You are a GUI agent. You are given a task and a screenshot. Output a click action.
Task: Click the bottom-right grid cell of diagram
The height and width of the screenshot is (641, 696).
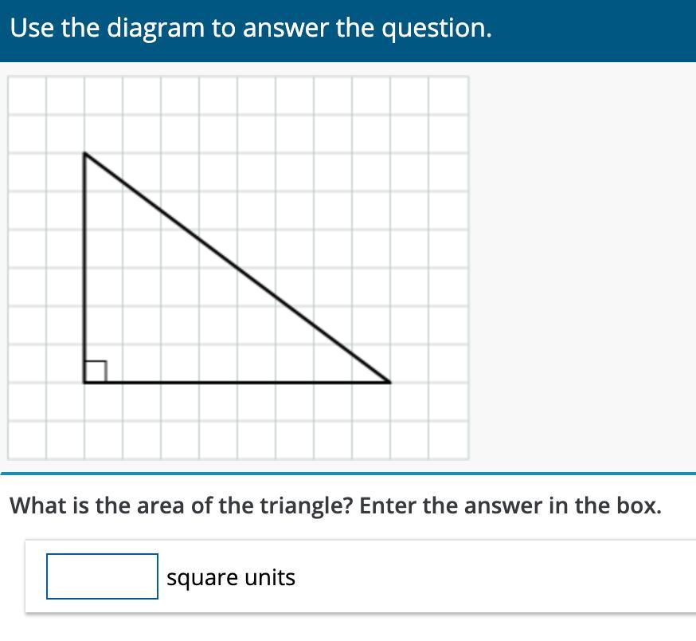pyautogui.click(x=448, y=439)
